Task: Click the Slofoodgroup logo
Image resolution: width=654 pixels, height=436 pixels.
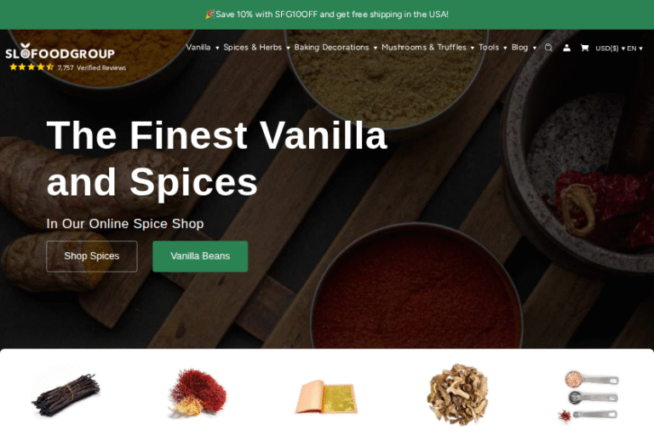Action: point(60,52)
